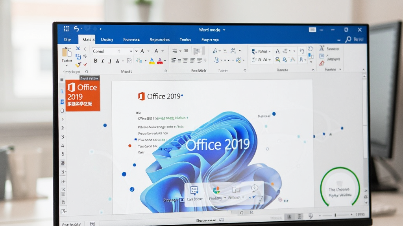Open the clipboard group dialog launcher
The height and width of the screenshot is (226, 403).
(87, 72)
